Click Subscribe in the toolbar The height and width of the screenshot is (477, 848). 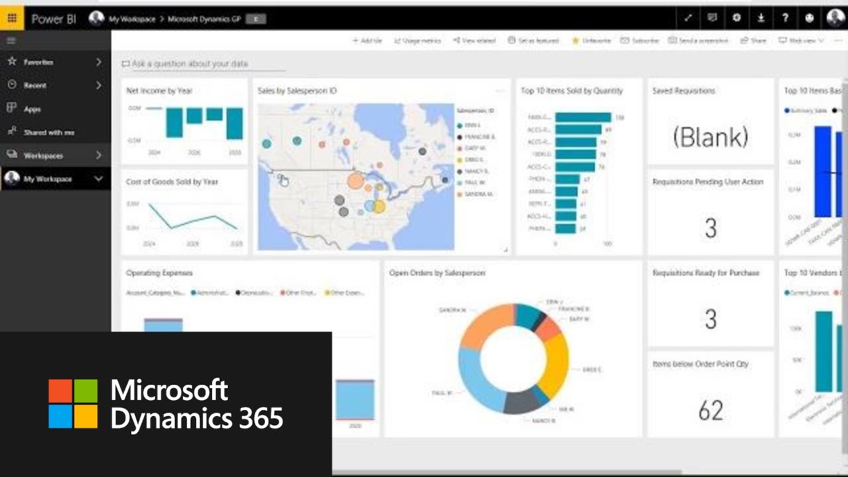pyautogui.click(x=640, y=41)
